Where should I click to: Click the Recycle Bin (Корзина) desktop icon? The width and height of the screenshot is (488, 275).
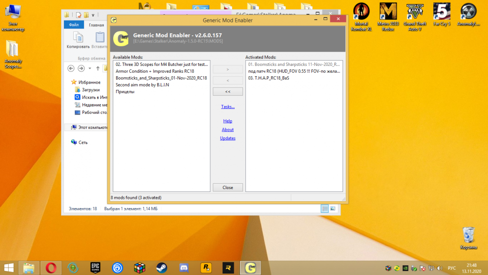(x=468, y=235)
